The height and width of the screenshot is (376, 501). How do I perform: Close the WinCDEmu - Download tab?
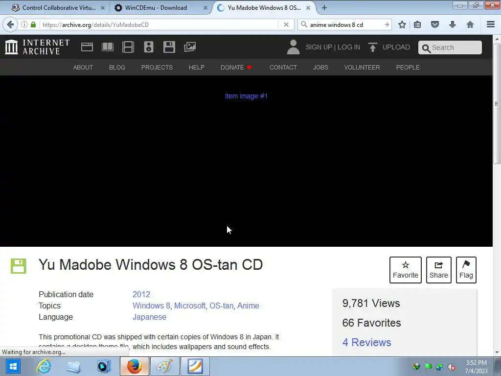click(x=205, y=8)
